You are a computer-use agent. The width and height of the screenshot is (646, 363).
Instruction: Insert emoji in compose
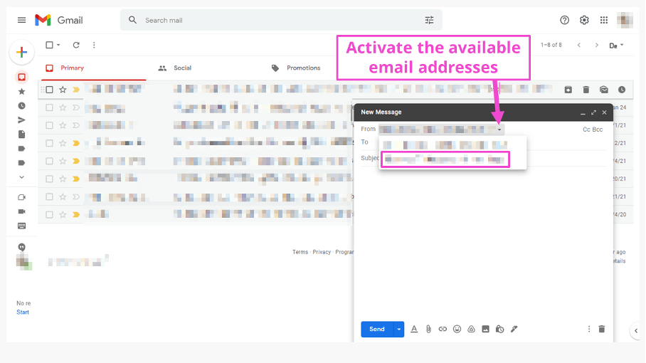457,329
